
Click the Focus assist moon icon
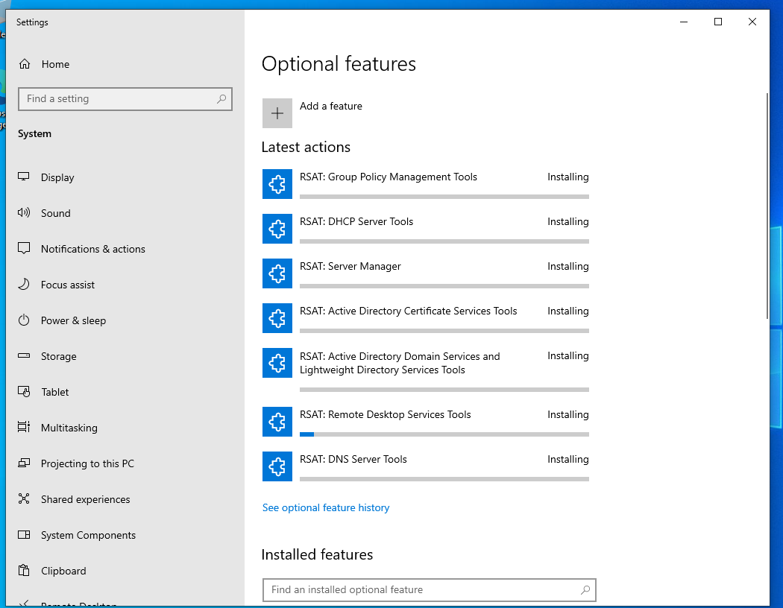[23, 285]
